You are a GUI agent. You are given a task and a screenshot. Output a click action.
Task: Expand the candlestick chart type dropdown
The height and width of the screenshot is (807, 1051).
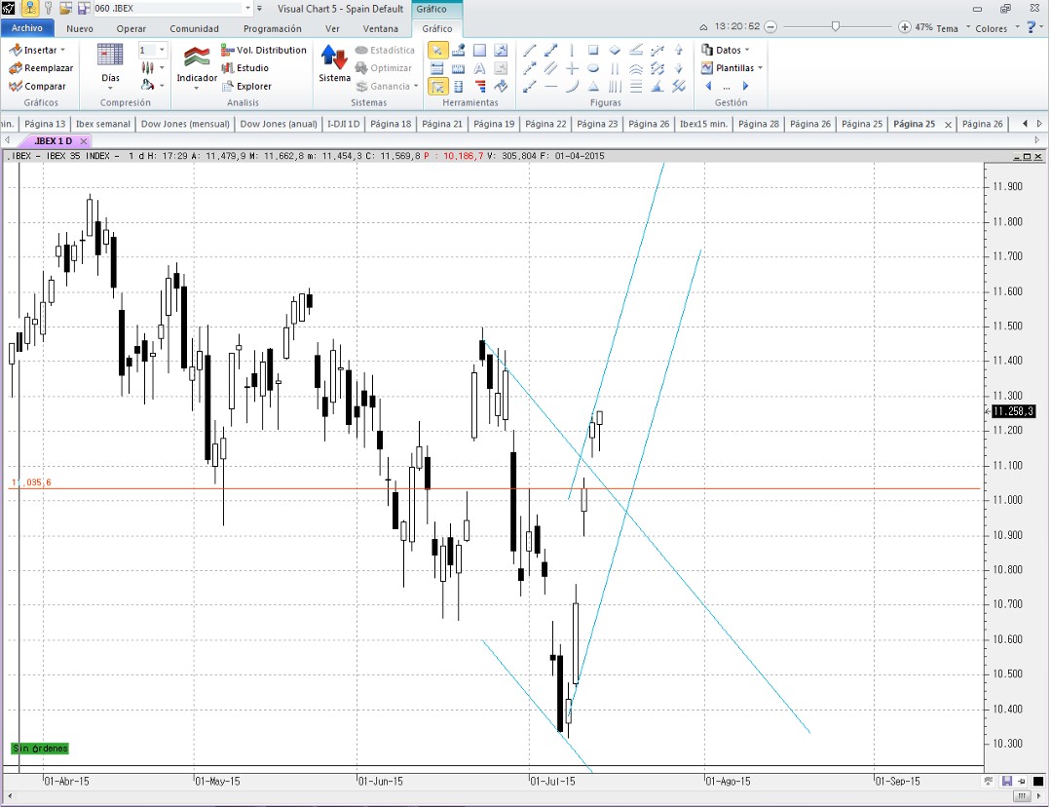[x=163, y=68]
